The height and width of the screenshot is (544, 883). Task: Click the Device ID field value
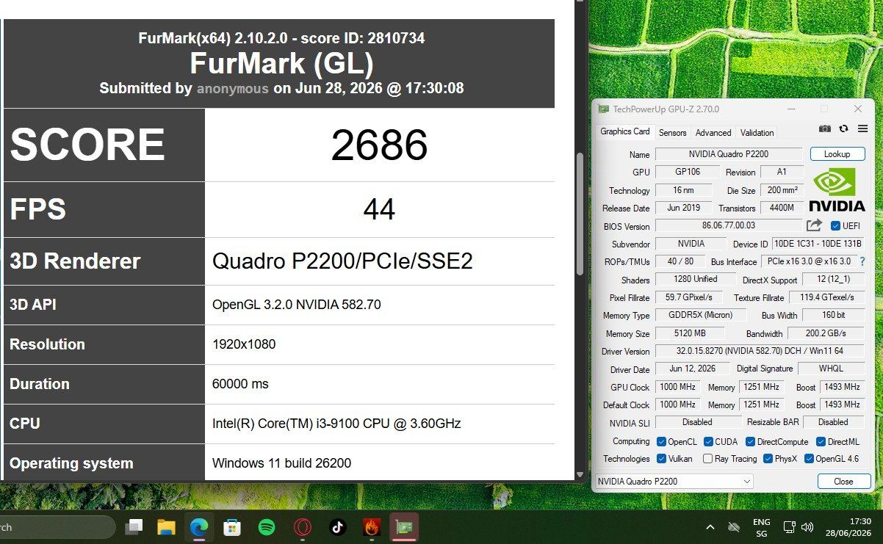[x=818, y=244]
